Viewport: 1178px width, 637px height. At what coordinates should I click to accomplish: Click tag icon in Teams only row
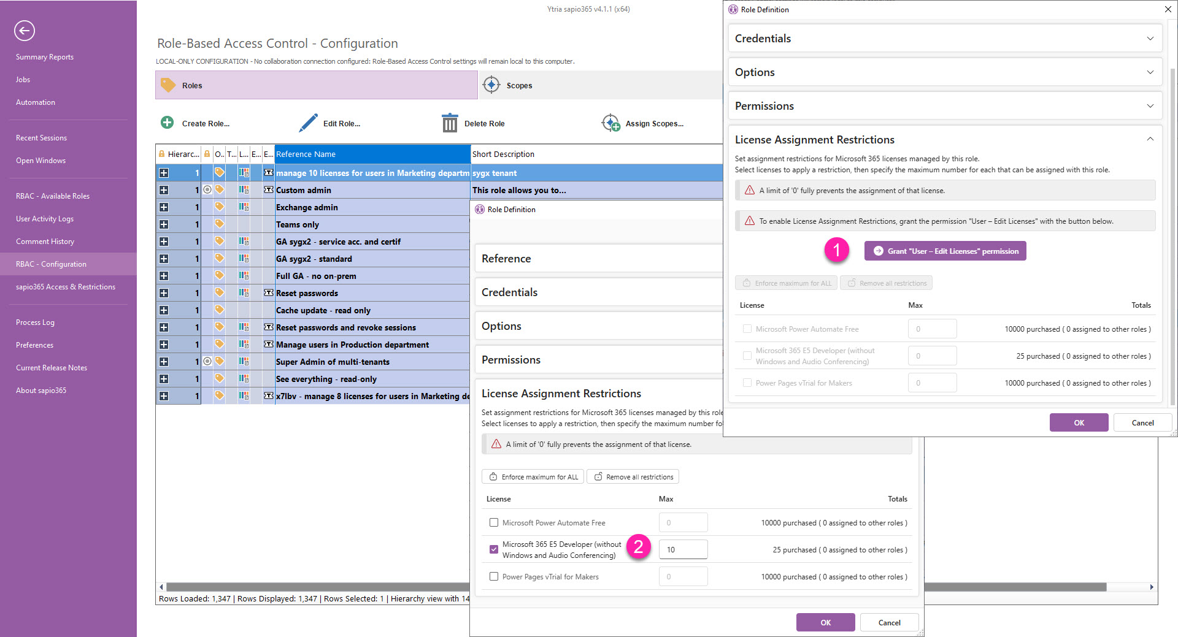coord(219,224)
